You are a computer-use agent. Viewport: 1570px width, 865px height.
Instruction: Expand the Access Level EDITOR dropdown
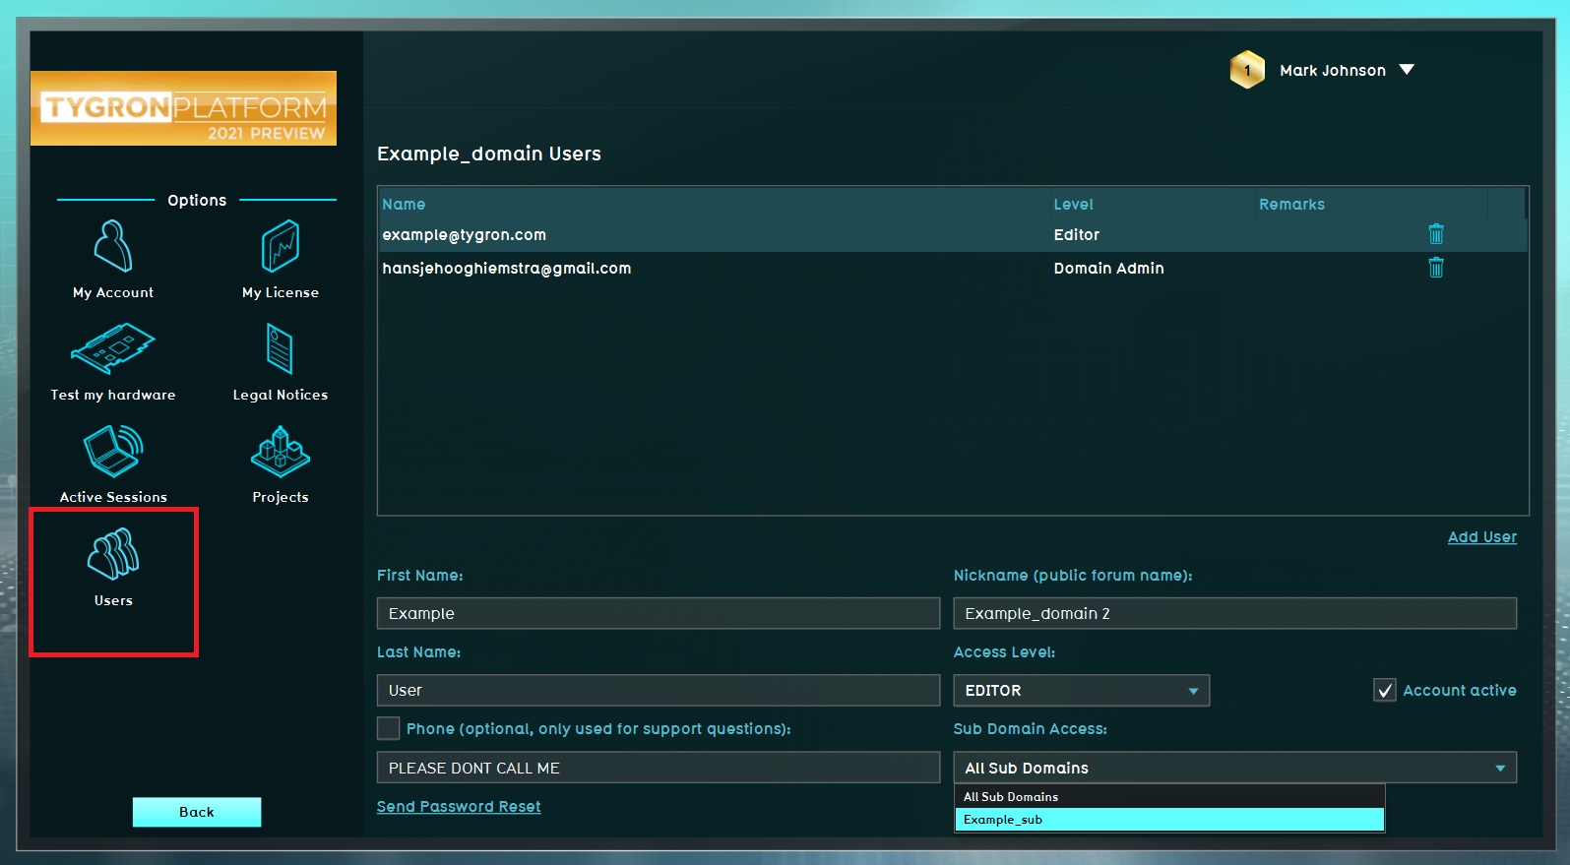tap(1193, 691)
